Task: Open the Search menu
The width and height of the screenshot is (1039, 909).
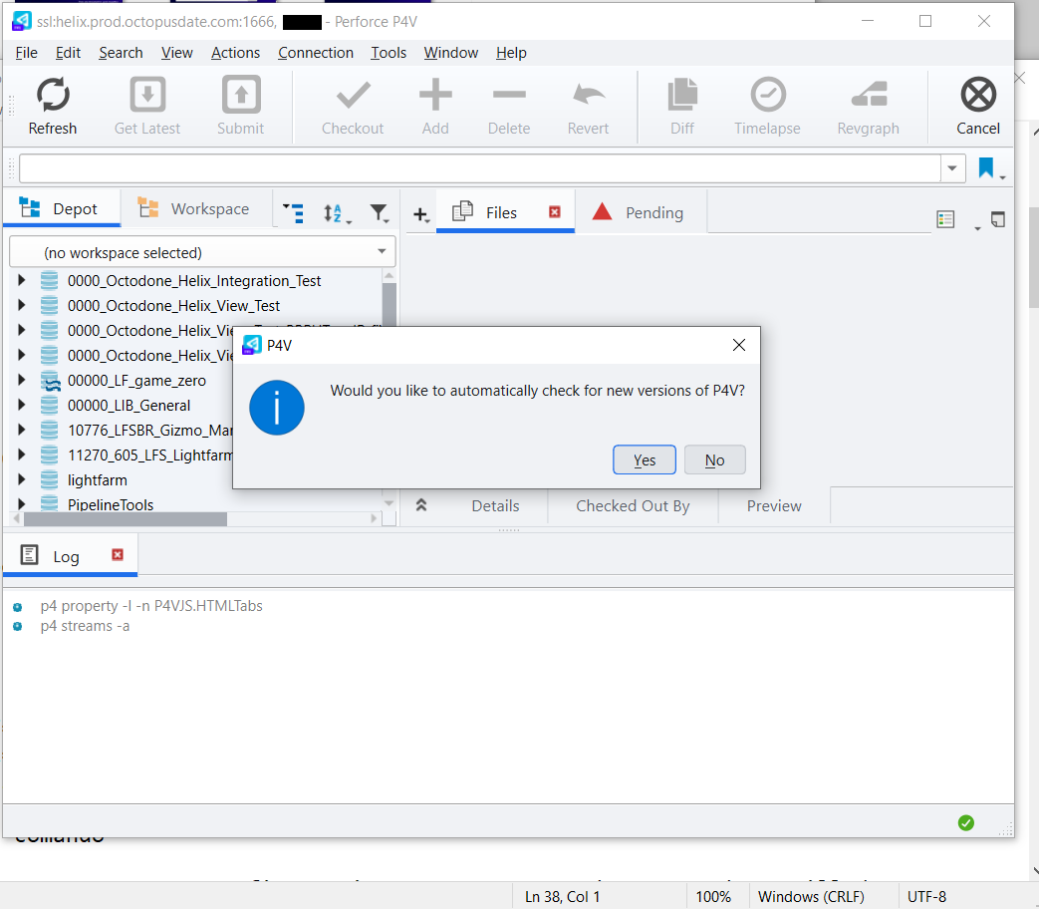Action: pyautogui.click(x=121, y=53)
